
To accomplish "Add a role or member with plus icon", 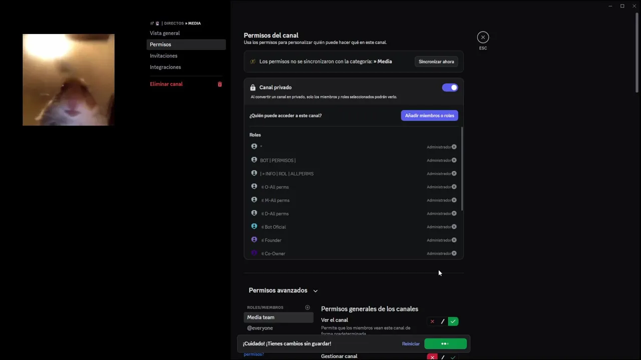I will (307, 307).
